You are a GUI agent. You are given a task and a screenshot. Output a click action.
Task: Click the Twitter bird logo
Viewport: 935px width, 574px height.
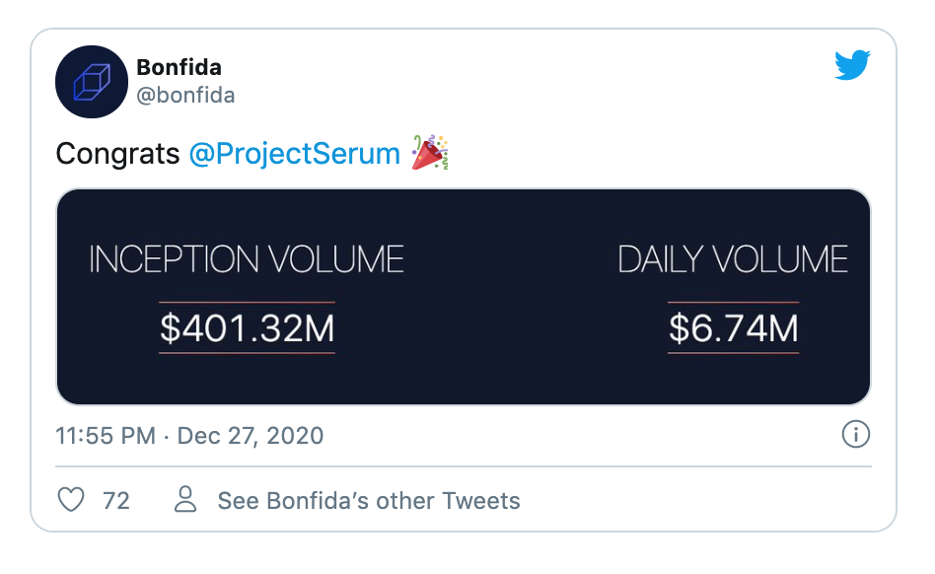coord(852,65)
